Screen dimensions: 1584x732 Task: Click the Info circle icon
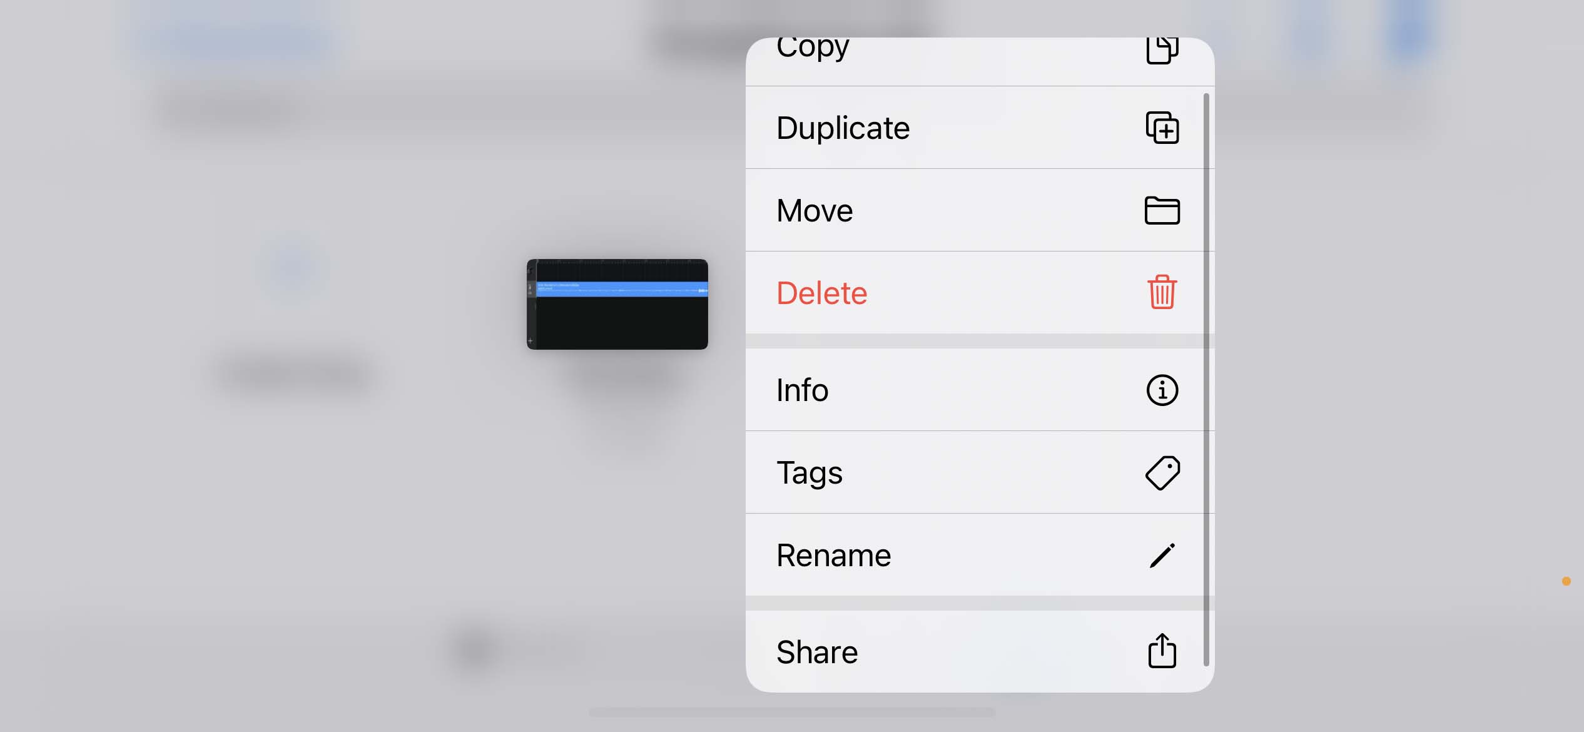pos(1162,390)
